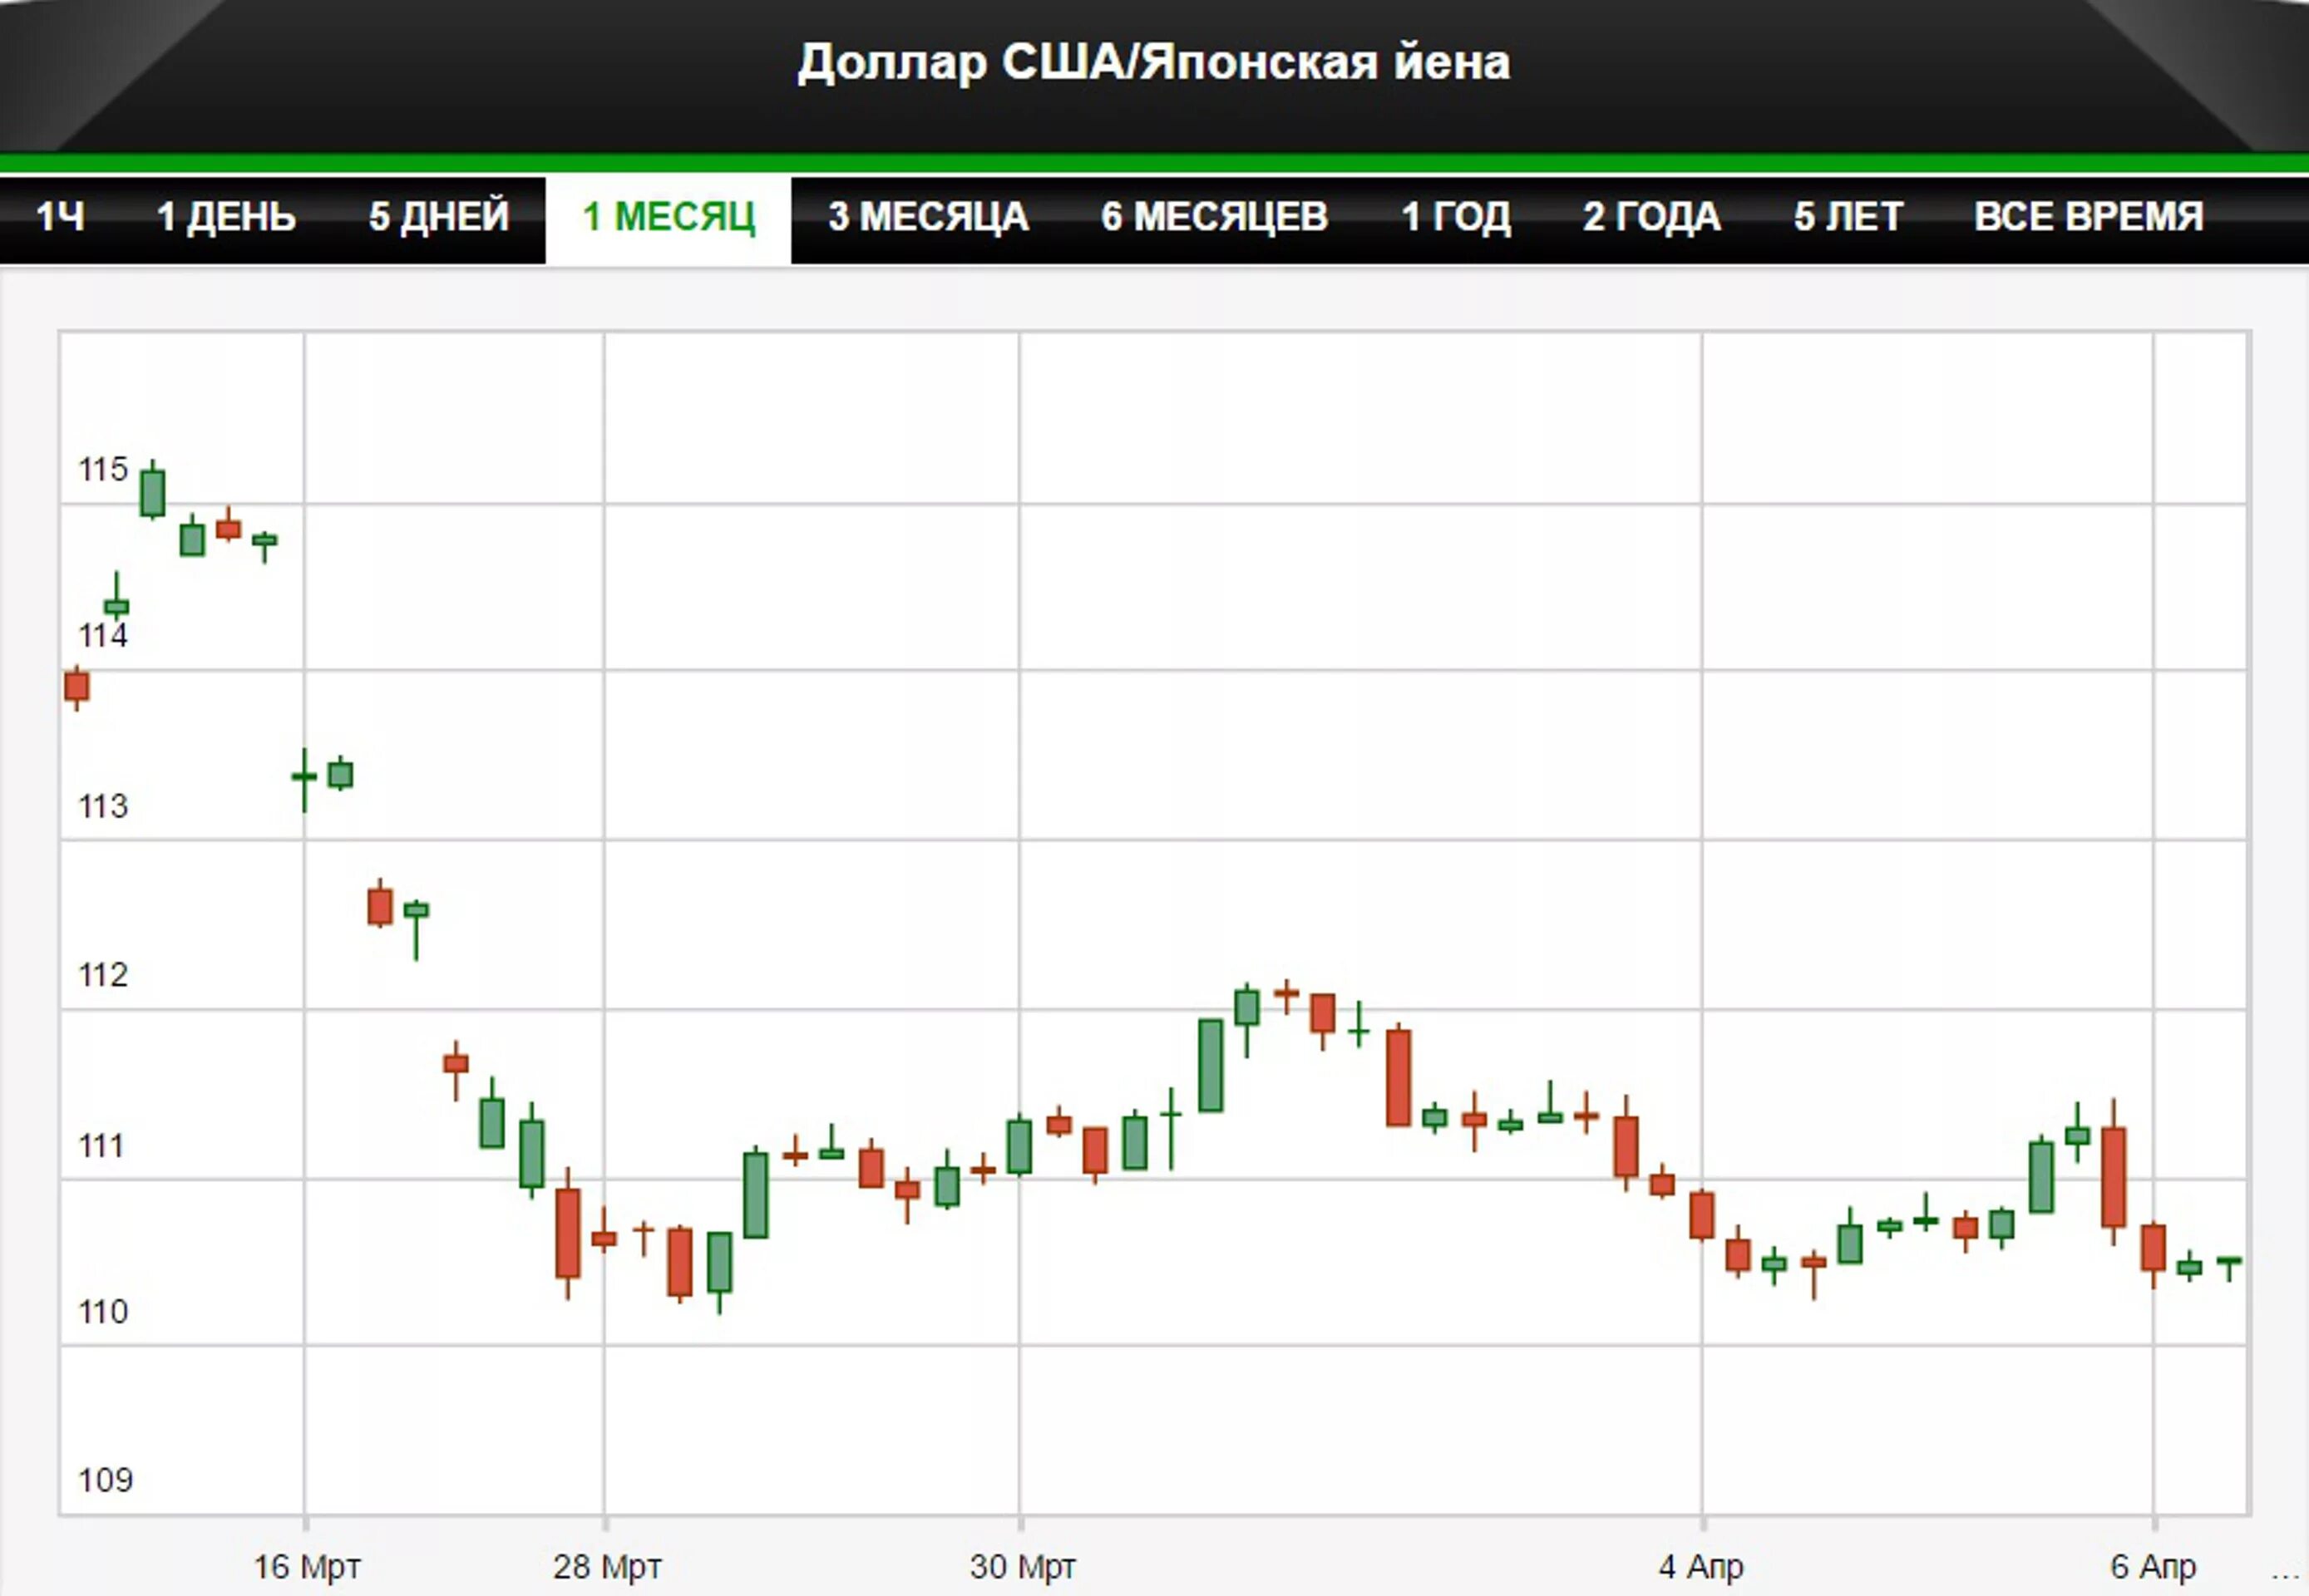This screenshot has width=2309, height=1596.
Task: Click the 112 price axis label
Action: [x=103, y=975]
